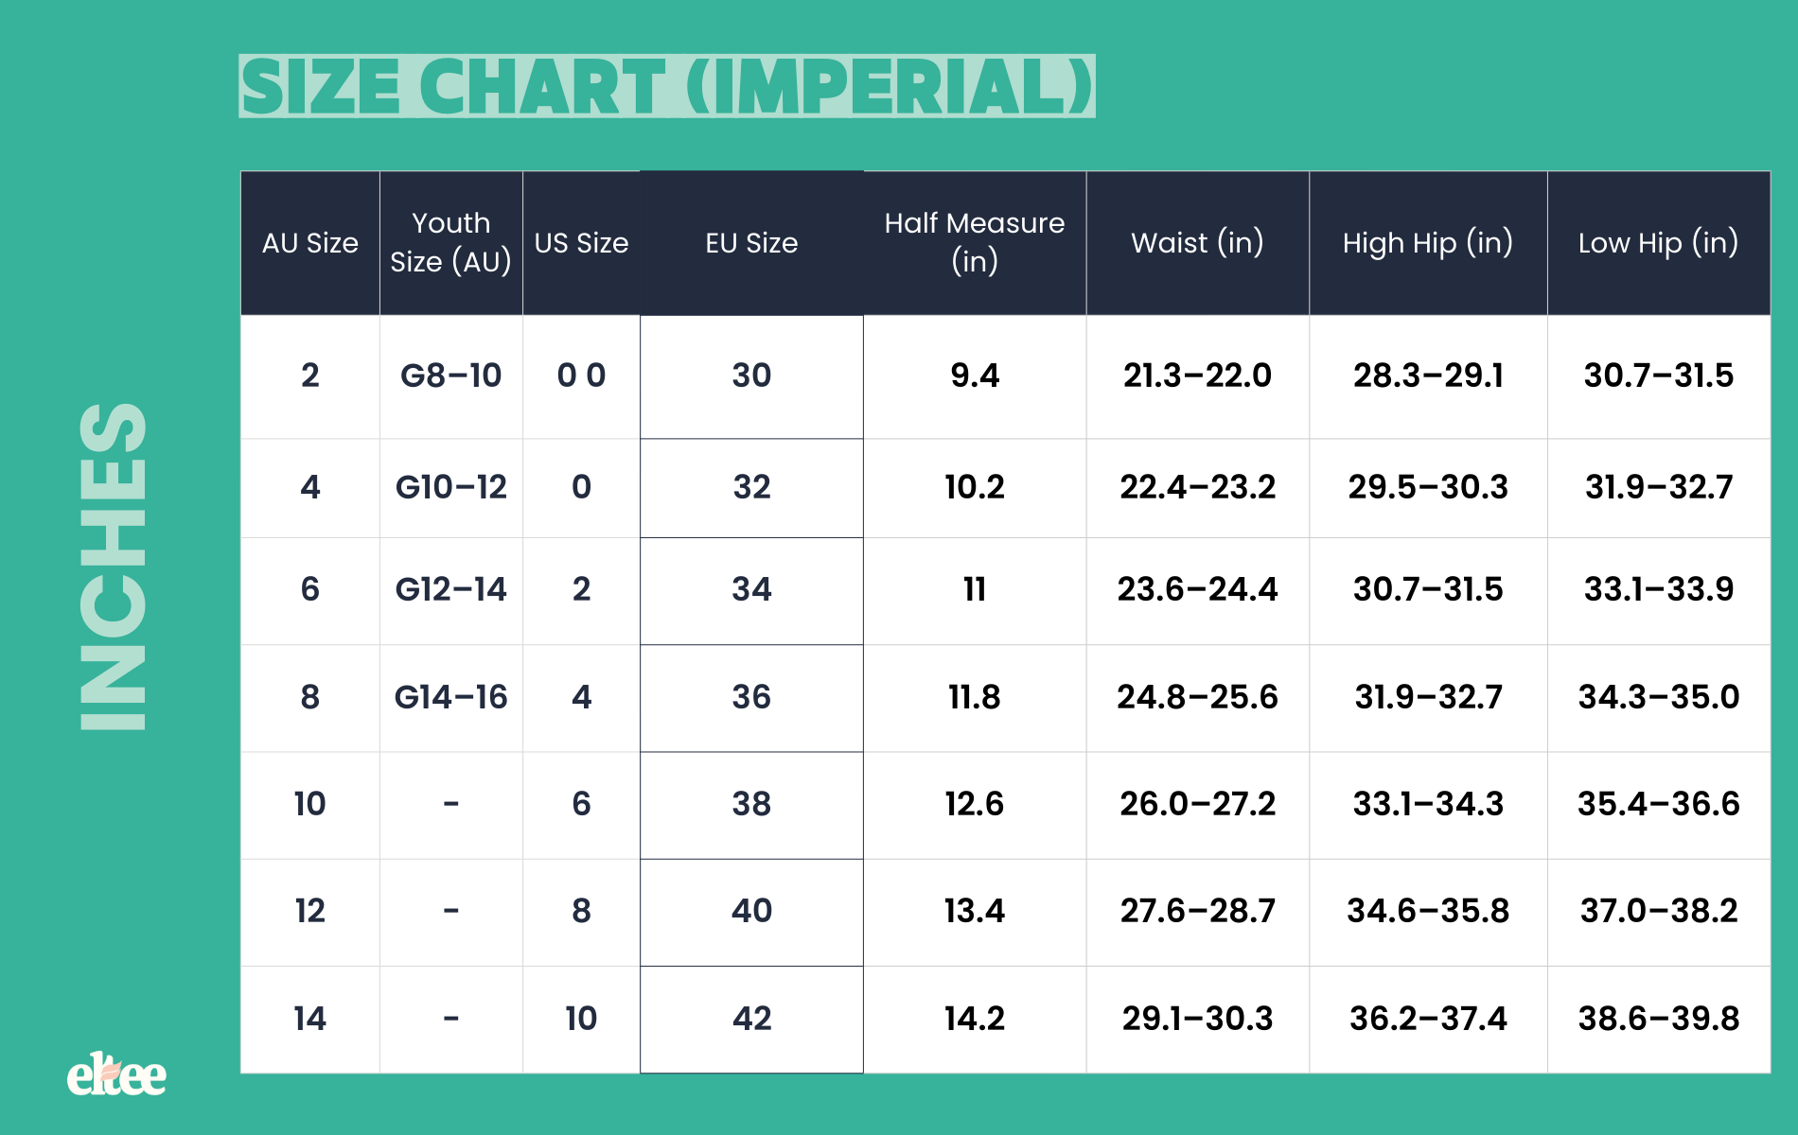This screenshot has height=1135, width=1798.
Task: Click the High Hip (in) header
Action: click(1428, 243)
